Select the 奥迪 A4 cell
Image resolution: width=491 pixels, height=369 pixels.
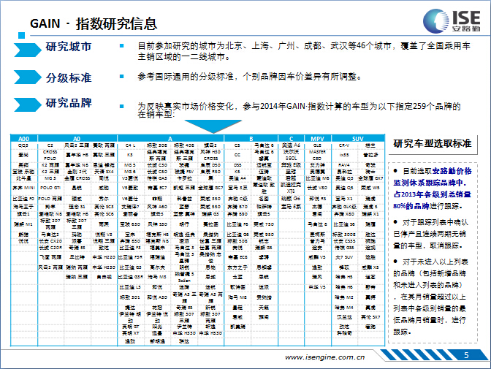click(x=237, y=178)
